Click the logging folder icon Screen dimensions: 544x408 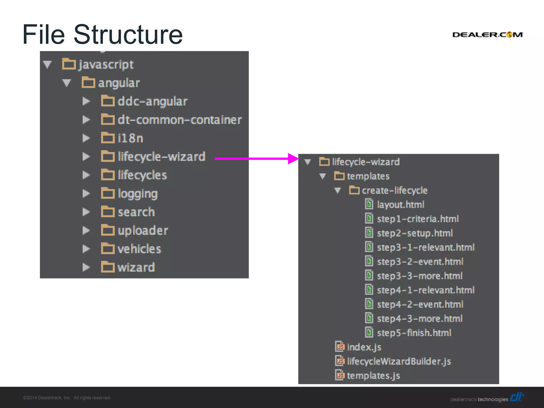[x=108, y=193]
